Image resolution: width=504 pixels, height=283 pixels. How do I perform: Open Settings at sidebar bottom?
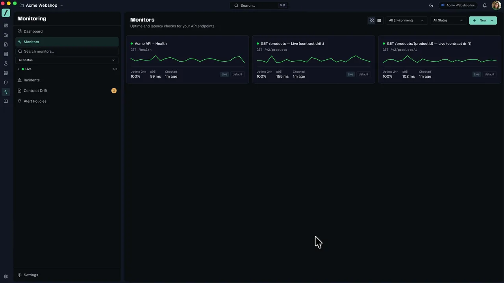pyautogui.click(x=67, y=275)
